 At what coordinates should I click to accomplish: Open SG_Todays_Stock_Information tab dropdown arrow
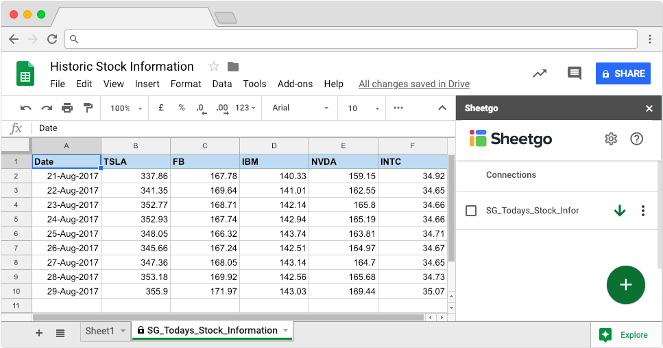[x=285, y=330]
